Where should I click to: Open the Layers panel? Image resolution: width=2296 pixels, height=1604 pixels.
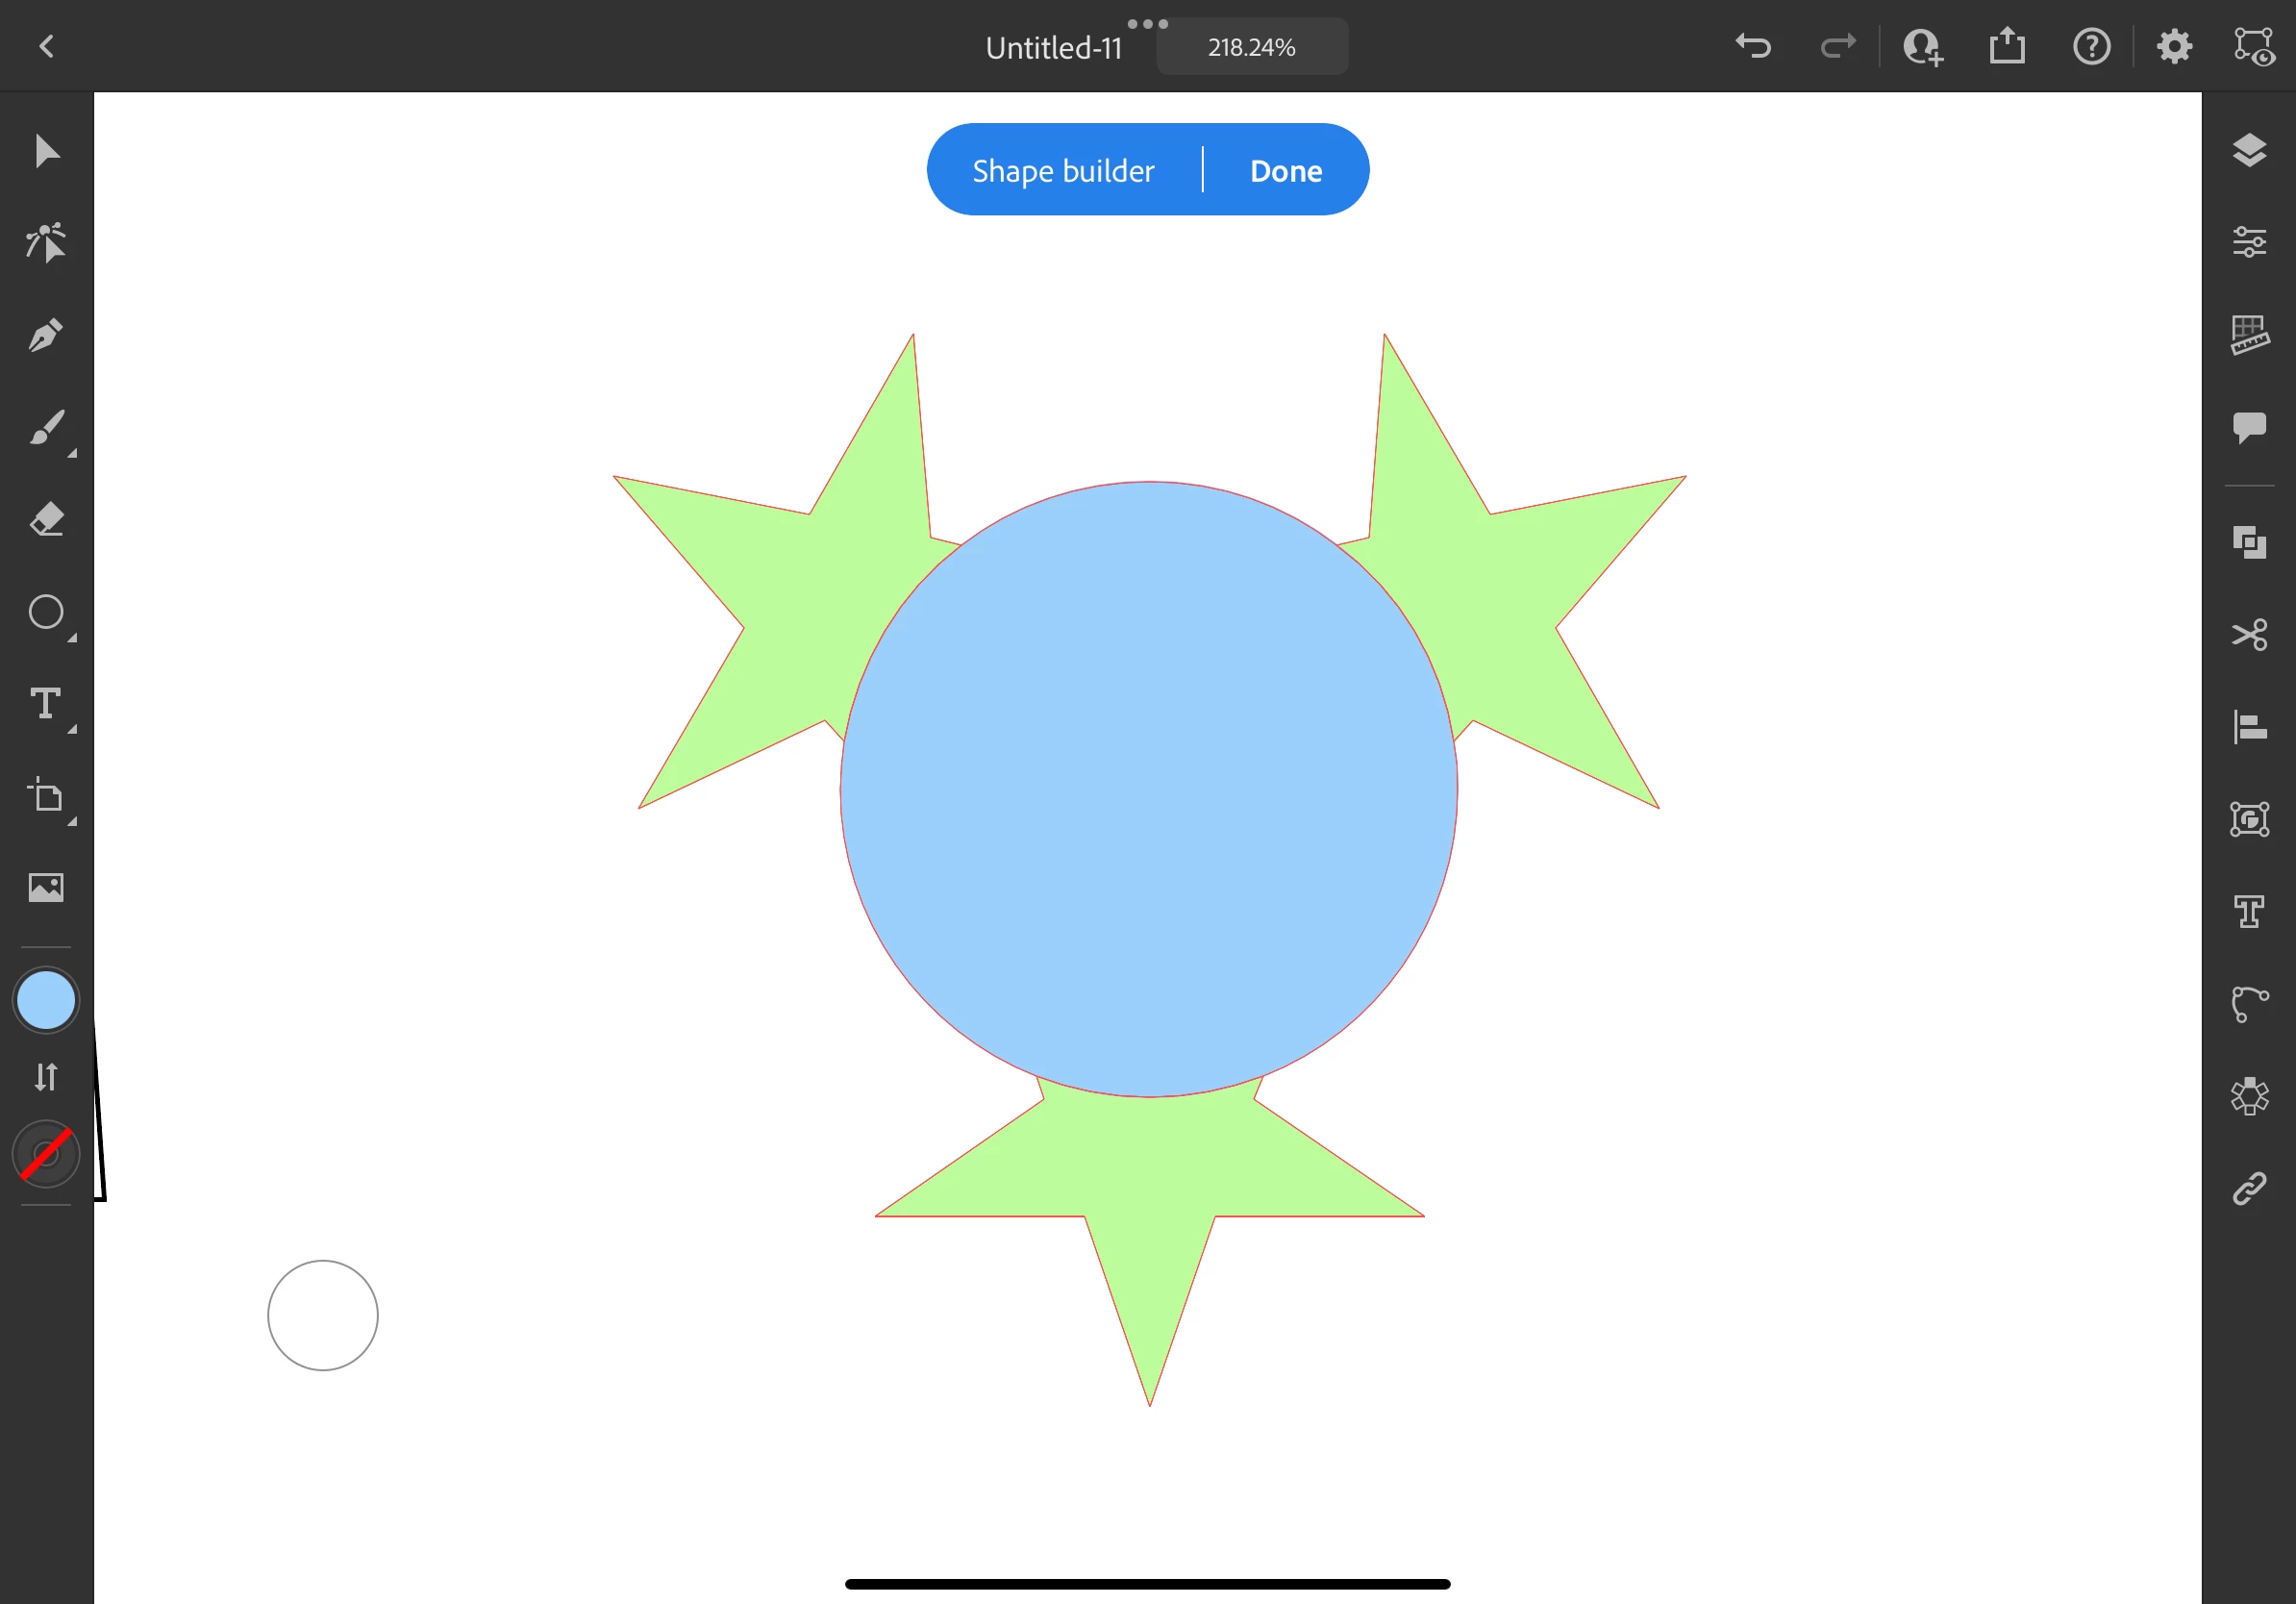point(2249,151)
